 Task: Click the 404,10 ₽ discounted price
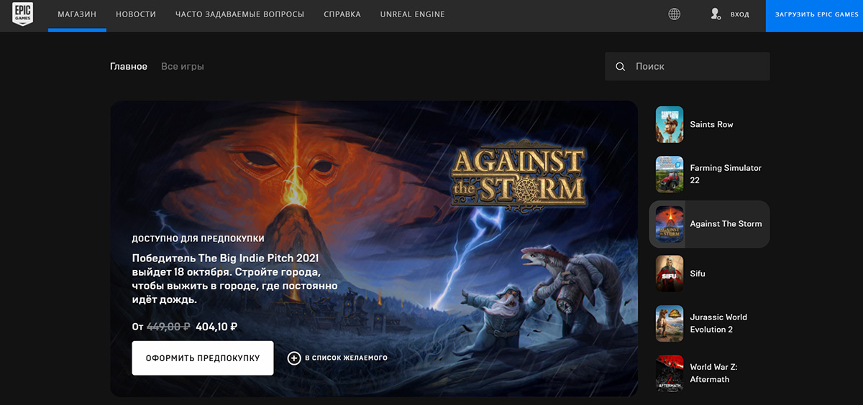(216, 327)
